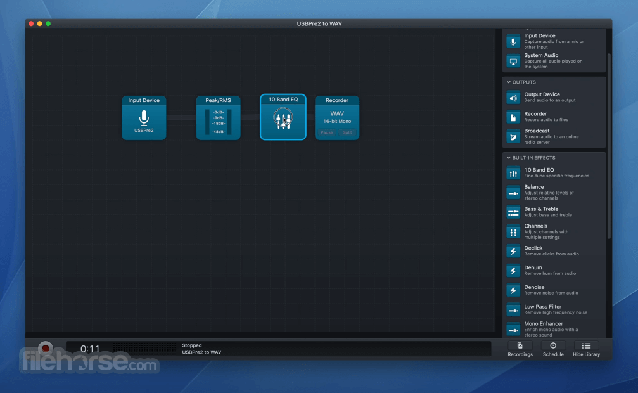Click the Channels effect icon
The image size is (638, 393).
tap(513, 232)
